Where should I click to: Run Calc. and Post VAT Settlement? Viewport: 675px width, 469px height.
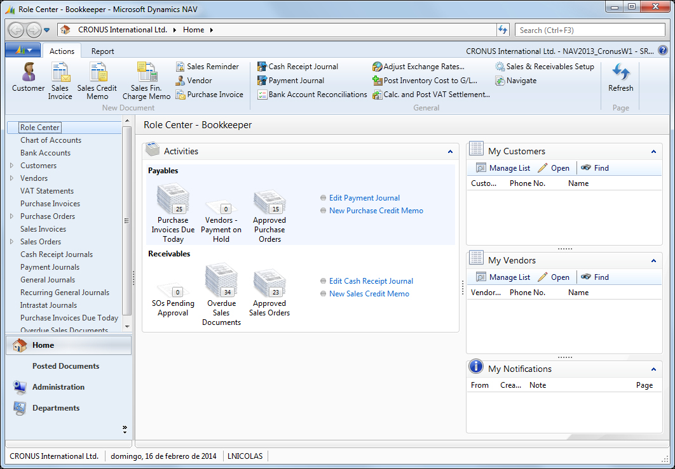(432, 95)
